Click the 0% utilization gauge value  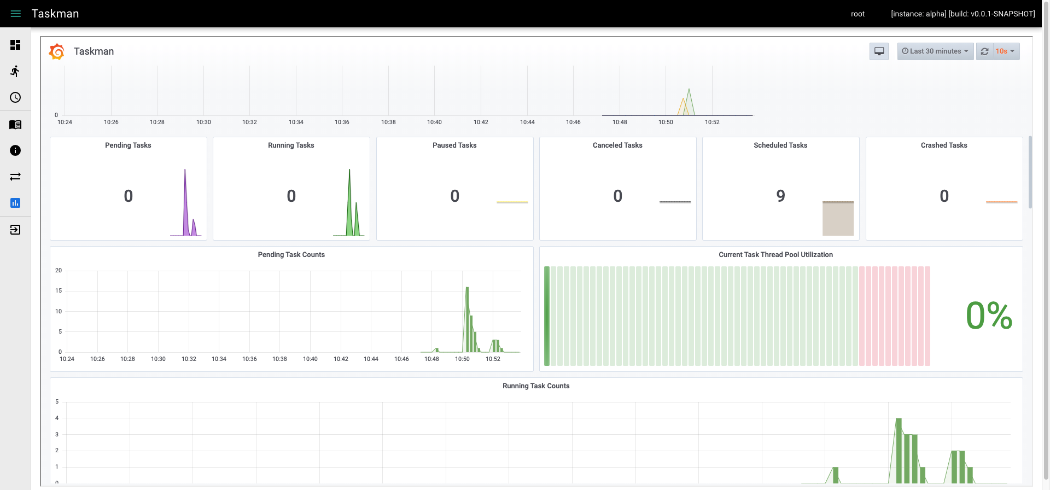click(989, 316)
